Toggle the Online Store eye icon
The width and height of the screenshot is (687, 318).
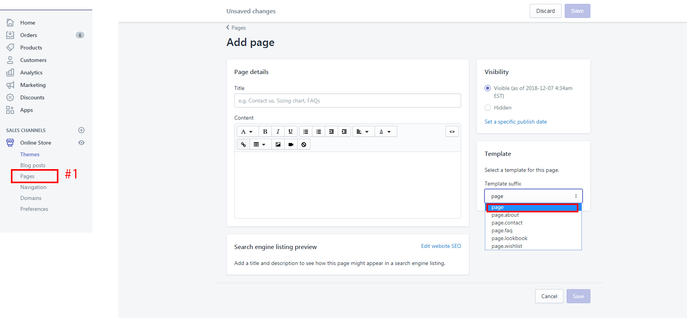click(x=81, y=143)
